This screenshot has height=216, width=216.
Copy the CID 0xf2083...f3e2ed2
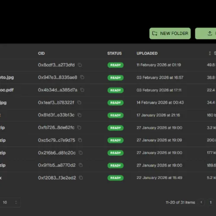81,178
